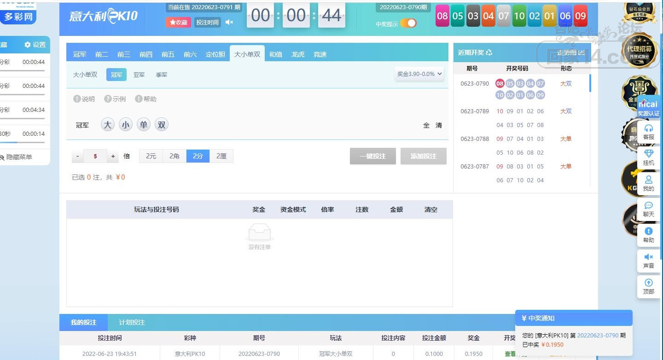Select the 大 bet option for 冠军

pyautogui.click(x=107, y=125)
